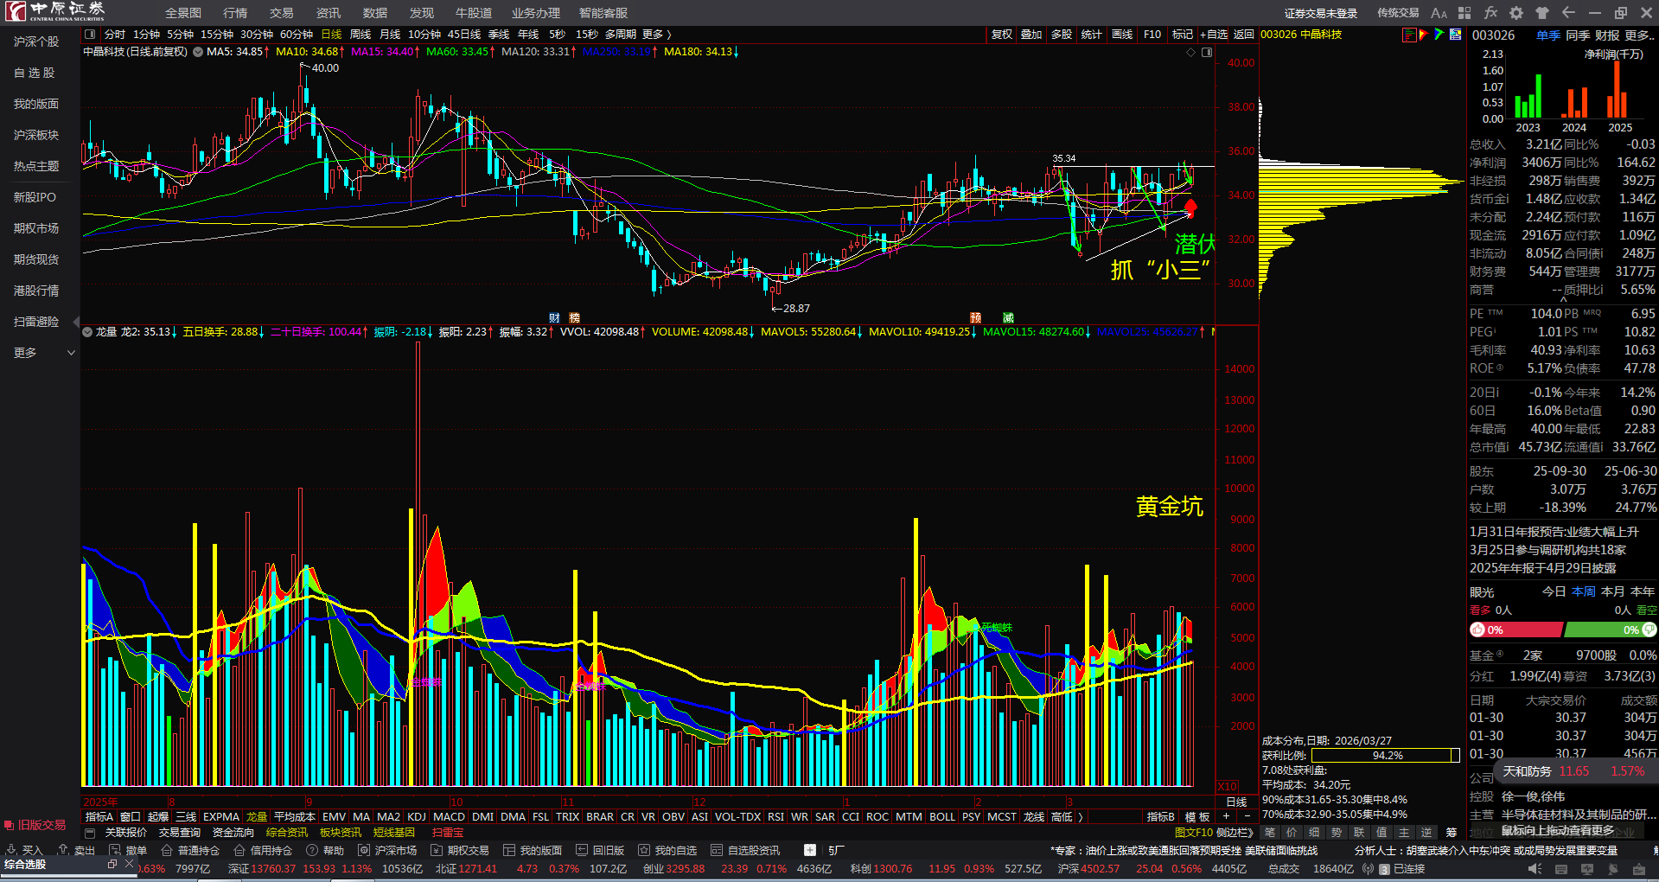Select the MACD indicator tab
This screenshot has width=1659, height=882.
coord(449,817)
